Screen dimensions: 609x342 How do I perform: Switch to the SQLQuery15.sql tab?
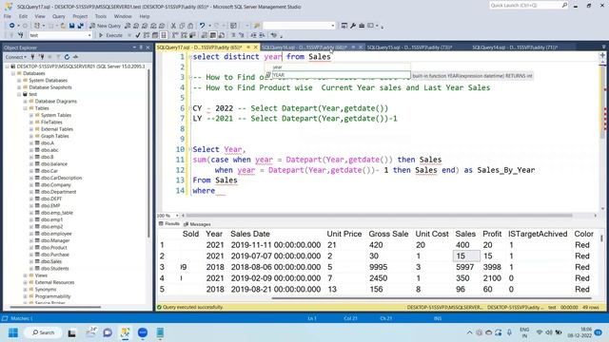coord(409,47)
